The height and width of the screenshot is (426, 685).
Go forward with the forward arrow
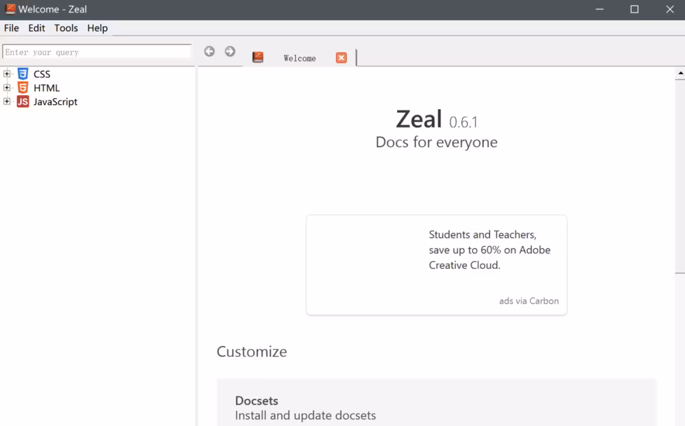point(230,51)
